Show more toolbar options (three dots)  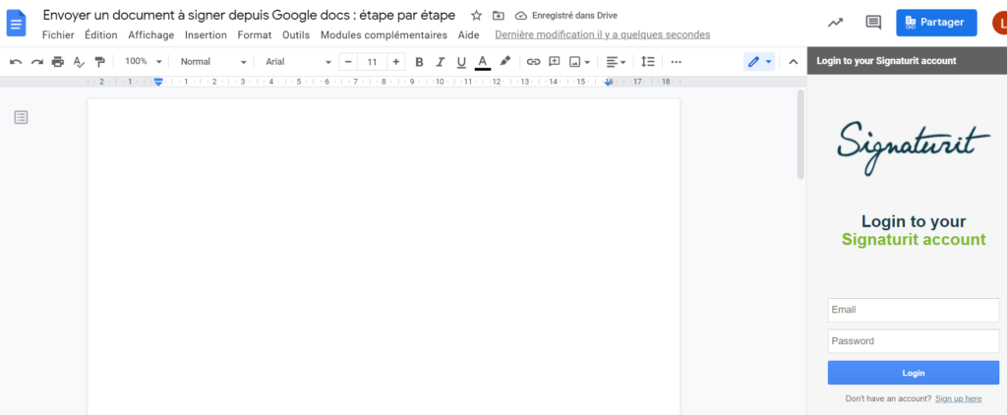click(x=676, y=62)
